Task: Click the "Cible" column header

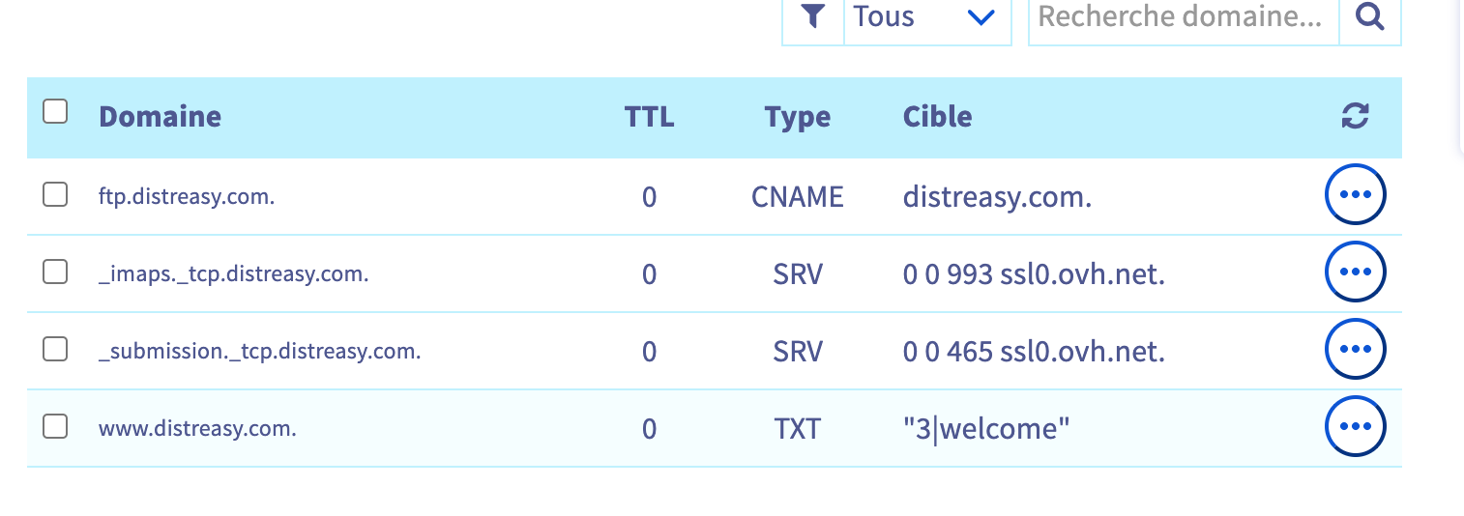Action: (937, 117)
